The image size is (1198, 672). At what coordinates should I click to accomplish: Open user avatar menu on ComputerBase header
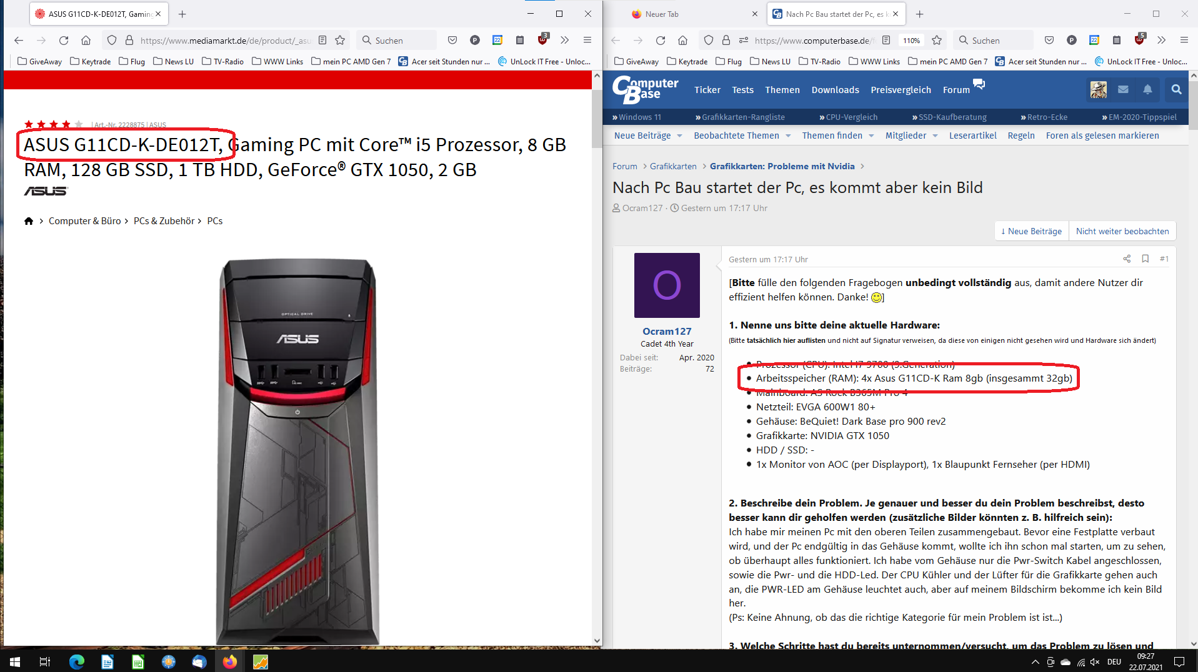[1099, 90]
